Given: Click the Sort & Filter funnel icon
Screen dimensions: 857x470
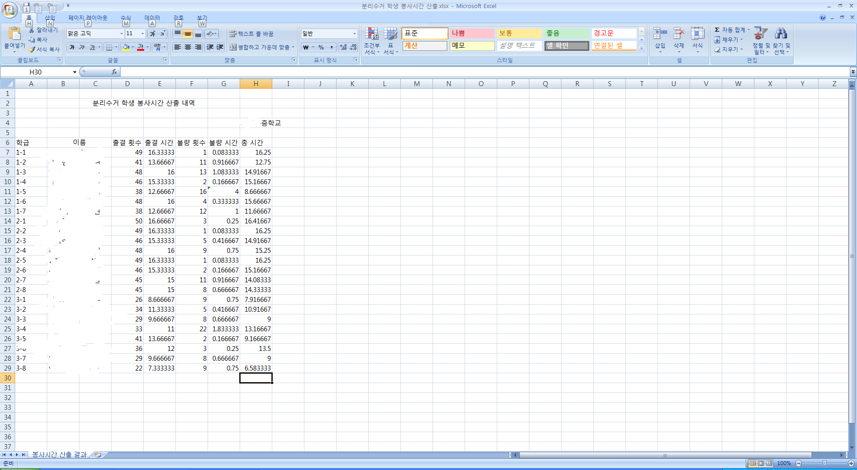Looking at the screenshot, I should pos(761,34).
